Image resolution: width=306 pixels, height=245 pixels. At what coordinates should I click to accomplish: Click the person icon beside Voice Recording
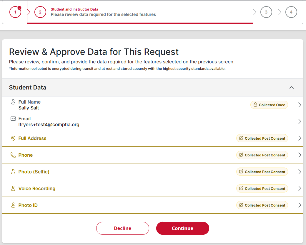coord(13,189)
